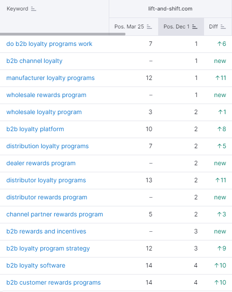Click the 'Diff' header label
Image resolution: width=232 pixels, height=292 pixels.
pyautogui.click(x=213, y=27)
